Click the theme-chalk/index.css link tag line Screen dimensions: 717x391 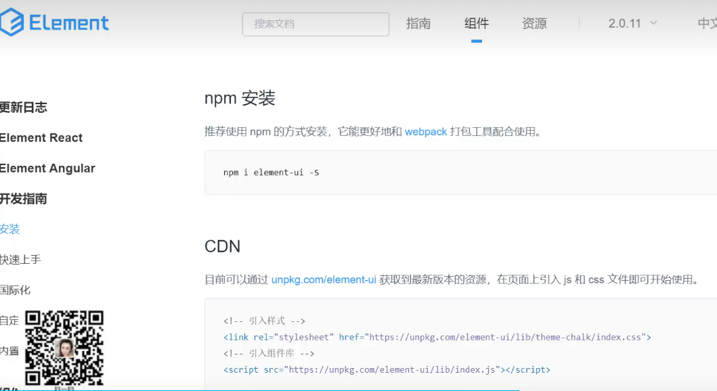click(437, 337)
